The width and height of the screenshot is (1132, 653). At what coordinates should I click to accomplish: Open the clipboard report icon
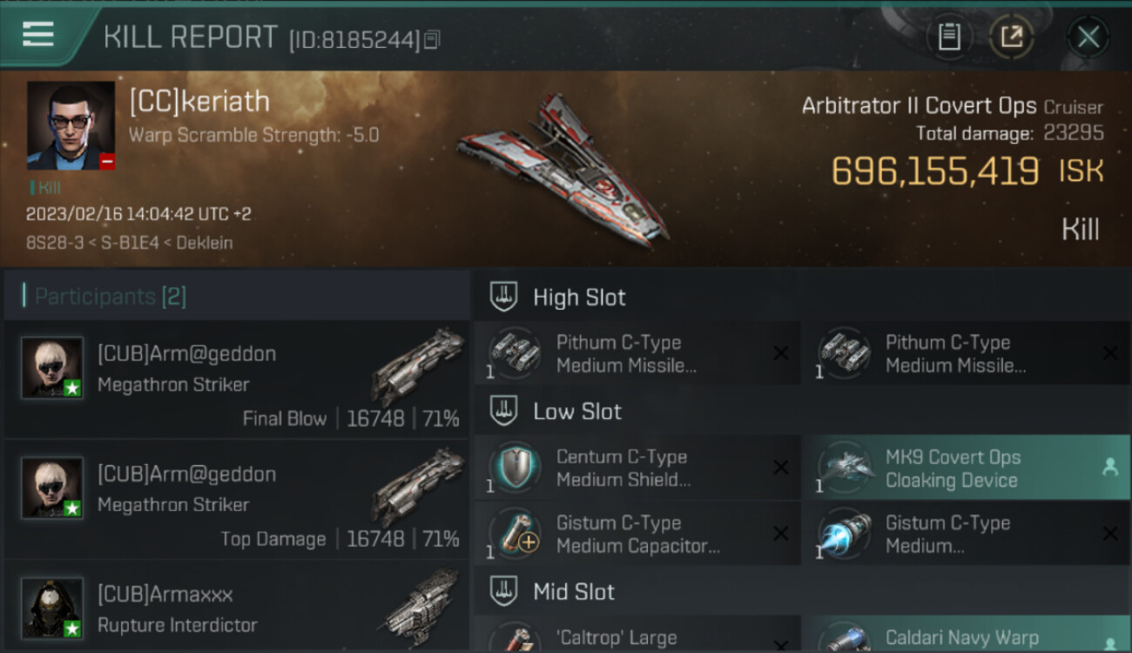948,37
